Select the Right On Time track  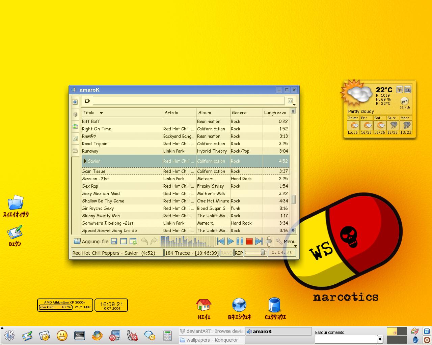(185, 129)
